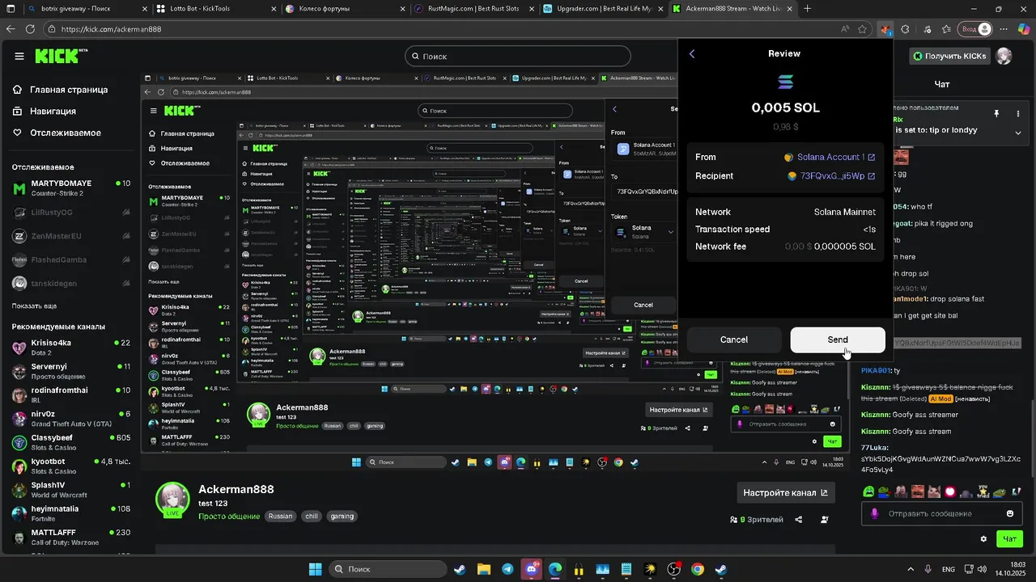
Task: Open Edge settings three-dot menu
Action: point(1003,29)
